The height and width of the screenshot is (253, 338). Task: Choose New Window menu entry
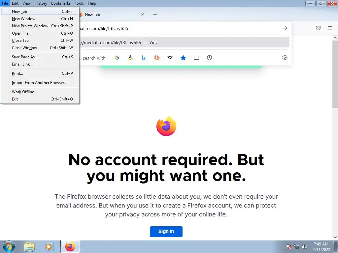click(x=40, y=19)
